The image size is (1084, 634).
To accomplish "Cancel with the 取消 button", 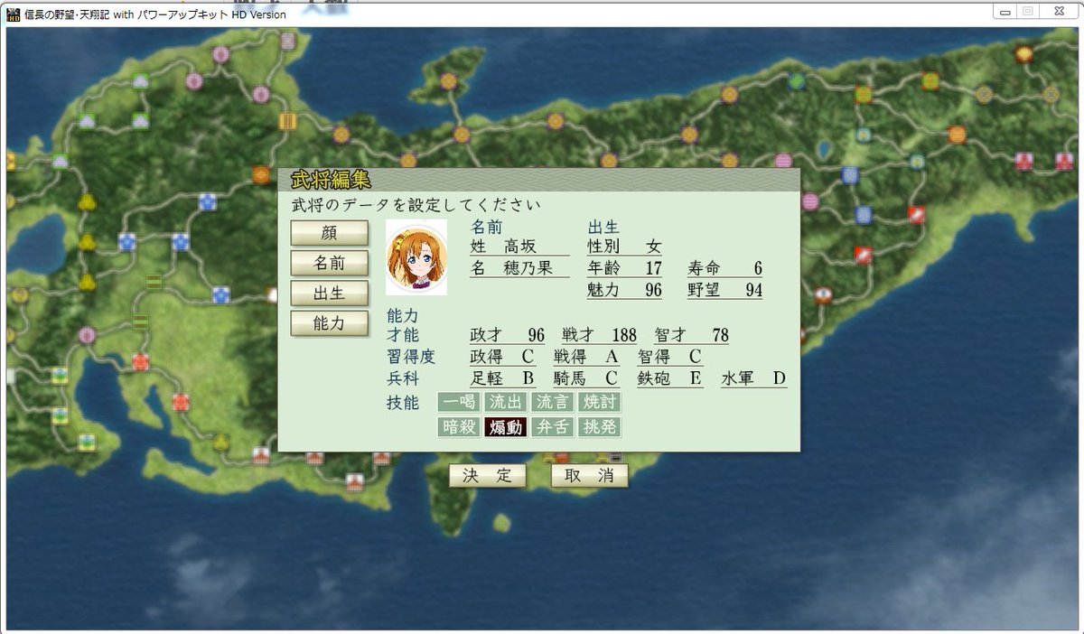I will coord(589,476).
